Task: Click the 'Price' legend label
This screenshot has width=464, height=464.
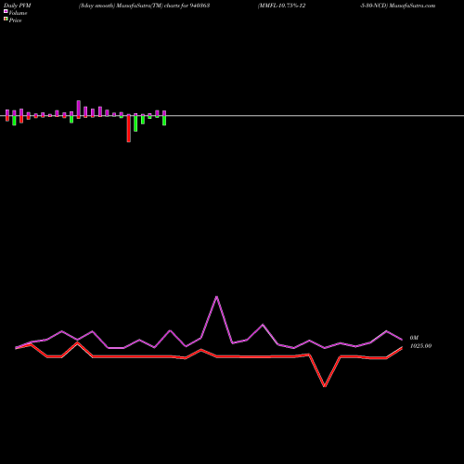Action: coord(15,20)
